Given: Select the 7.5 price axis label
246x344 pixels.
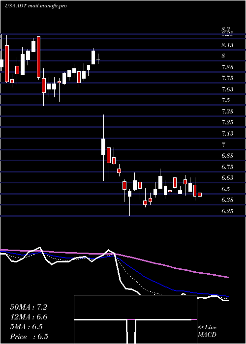Looking at the screenshot, I should (226, 100).
